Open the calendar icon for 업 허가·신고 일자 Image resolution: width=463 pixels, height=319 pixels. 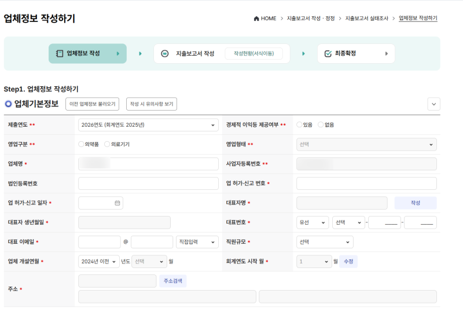pos(117,203)
